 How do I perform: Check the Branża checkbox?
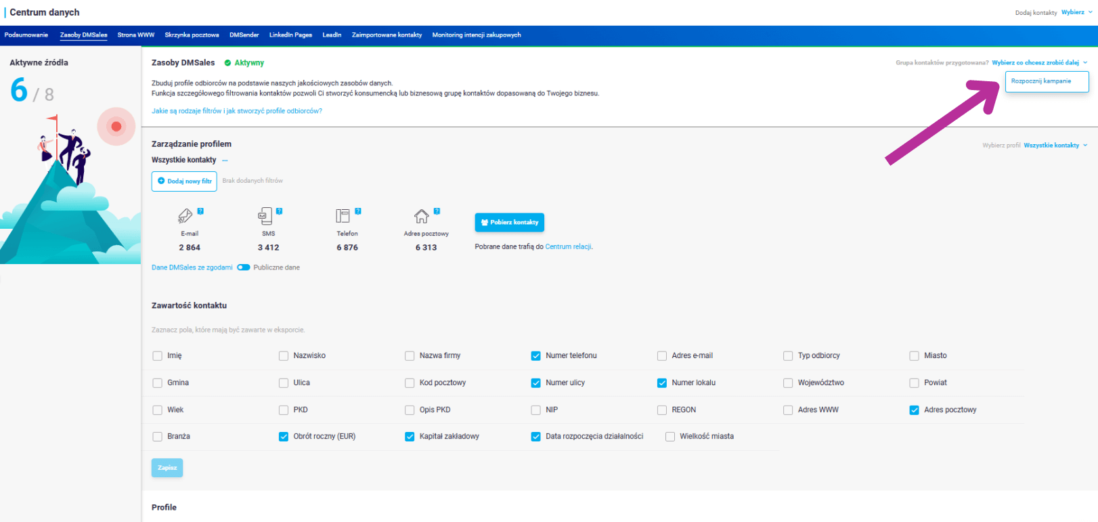[158, 437]
